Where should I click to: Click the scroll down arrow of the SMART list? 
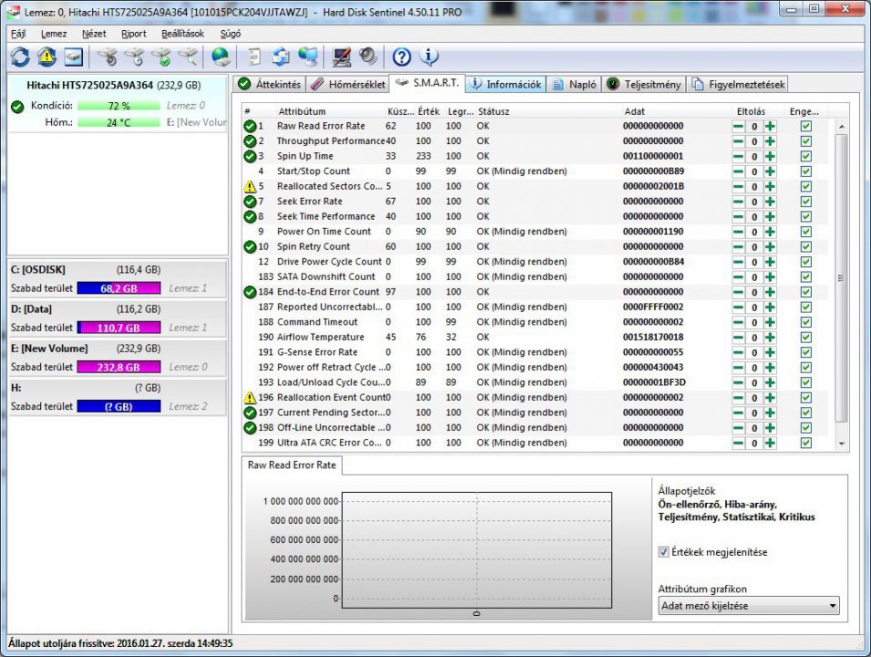point(842,443)
